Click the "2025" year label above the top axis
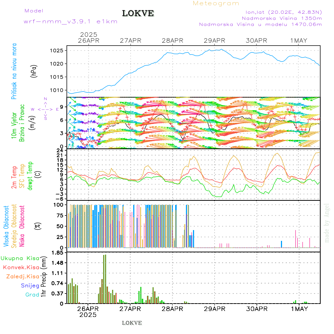 click(x=89, y=35)
